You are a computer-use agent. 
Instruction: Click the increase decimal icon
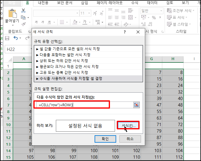point(143,24)
